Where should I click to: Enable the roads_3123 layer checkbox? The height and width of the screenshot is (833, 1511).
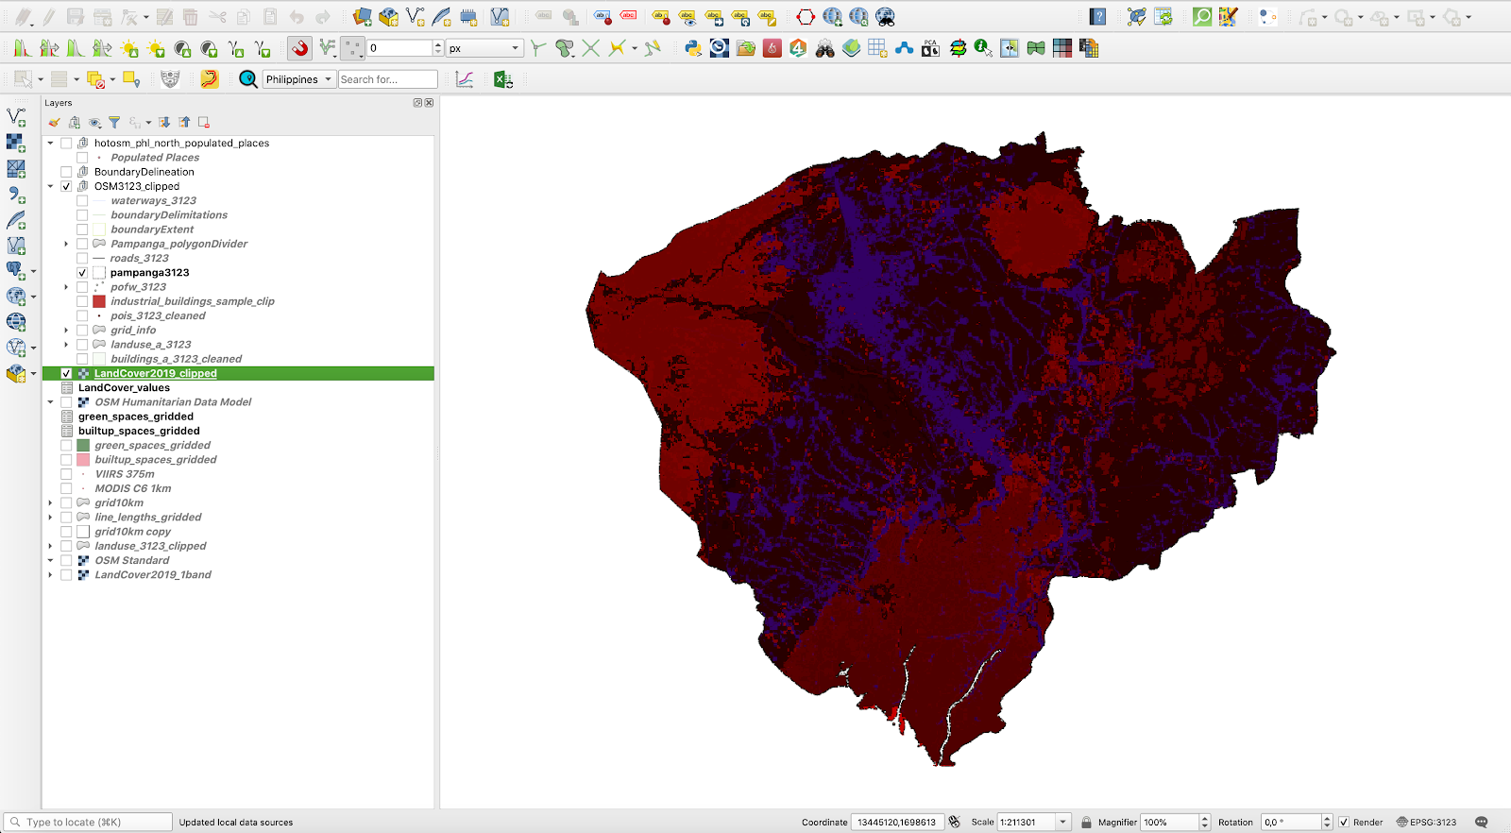point(82,258)
